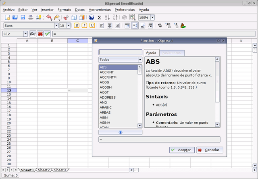Open the Editar menu
This screenshot has height=179, width=258.
23,10
